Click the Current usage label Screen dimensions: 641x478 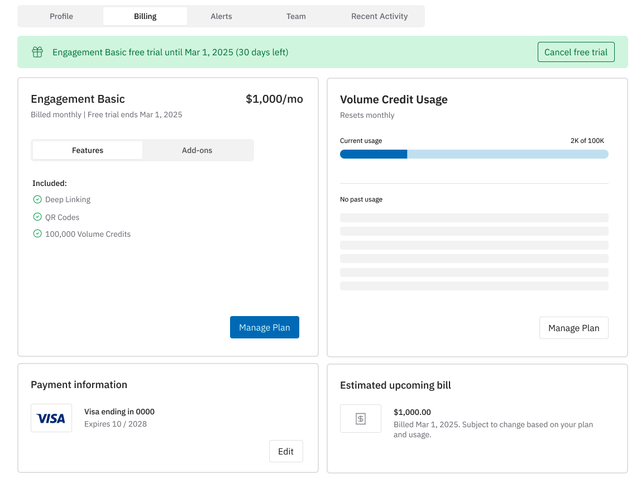361,141
